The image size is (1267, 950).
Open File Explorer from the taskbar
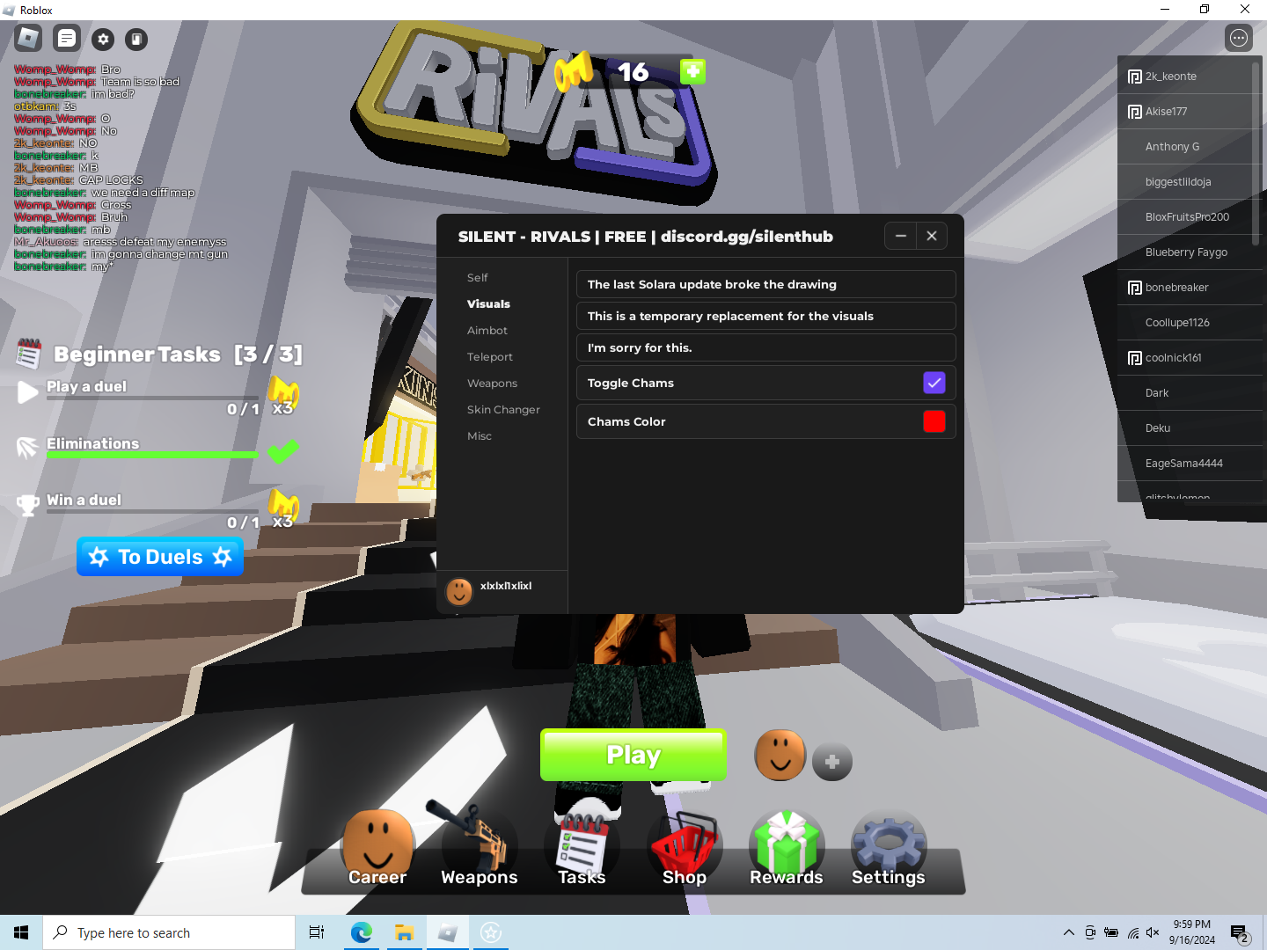tap(404, 932)
